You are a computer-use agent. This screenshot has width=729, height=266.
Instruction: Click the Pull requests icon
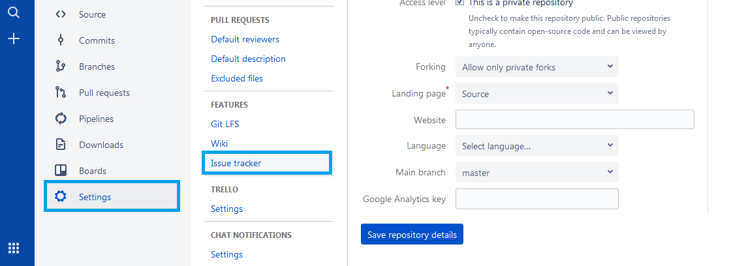(61, 93)
